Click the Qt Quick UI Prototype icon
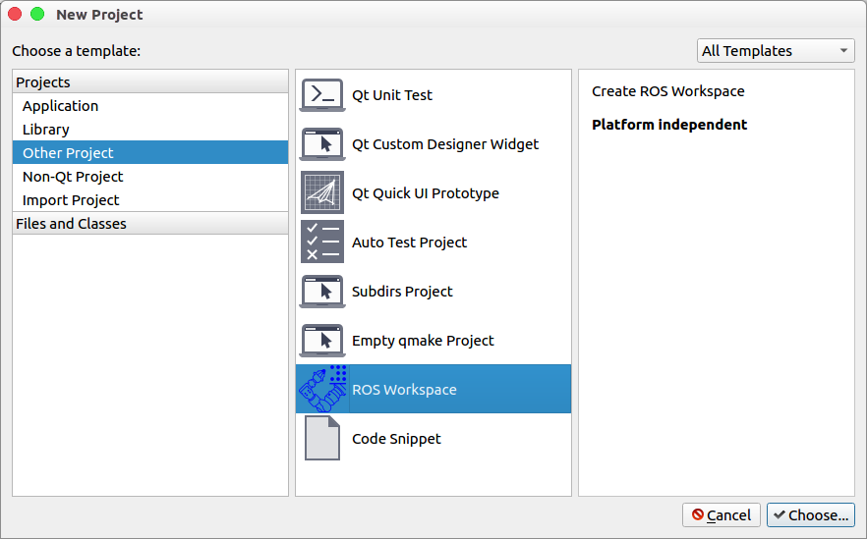The width and height of the screenshot is (867, 539). pos(321,193)
